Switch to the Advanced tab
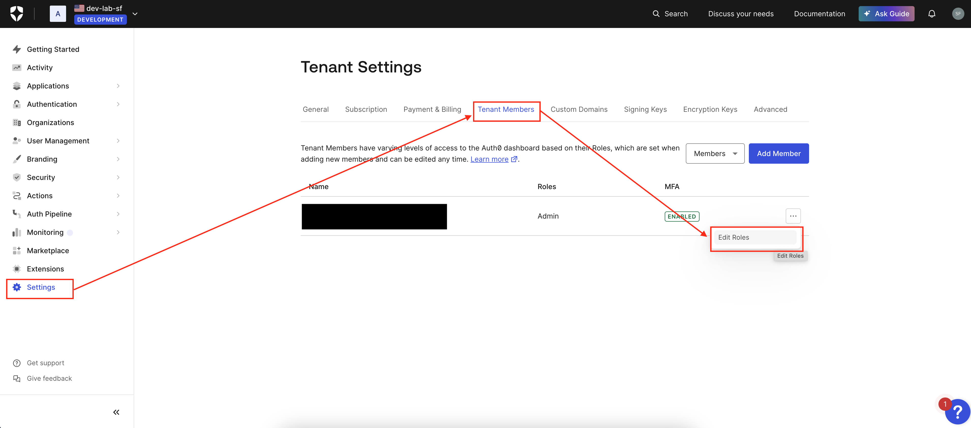 (x=770, y=109)
